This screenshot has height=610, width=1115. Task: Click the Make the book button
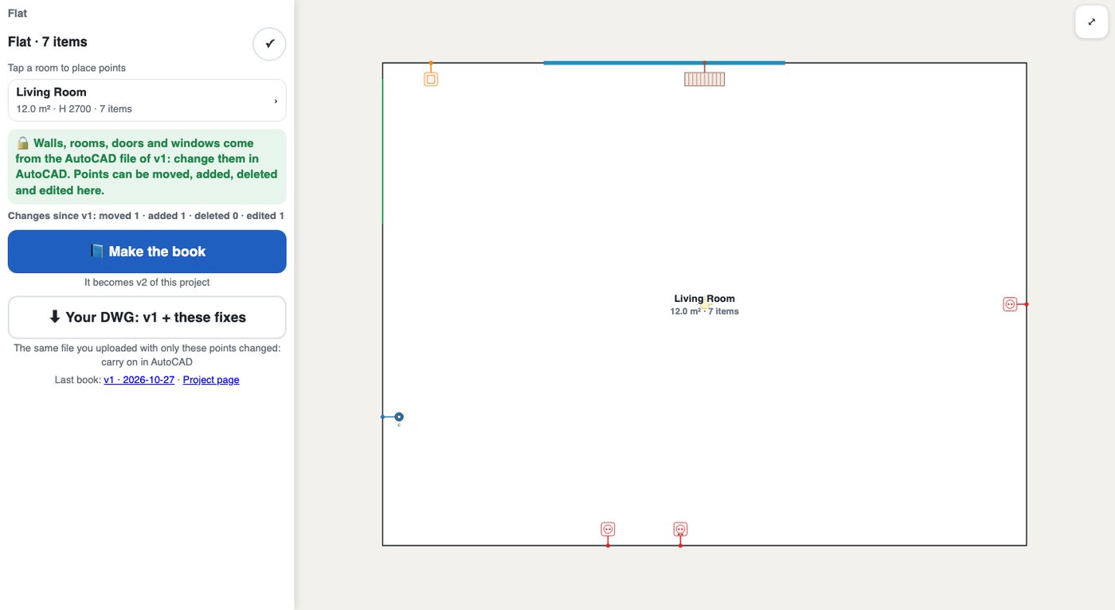coord(147,252)
